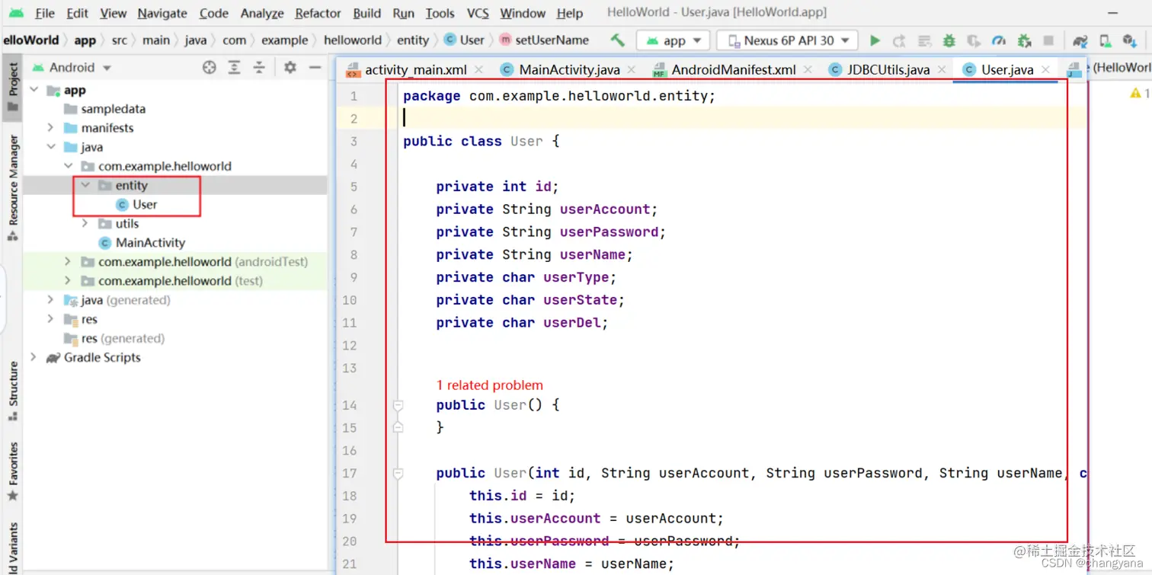Click the Make Project hammer icon

618,40
